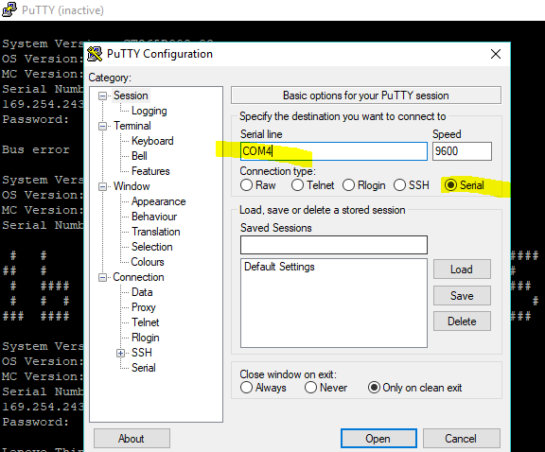Click the About button
Viewport: 545px width, 452px height.
coord(132,439)
